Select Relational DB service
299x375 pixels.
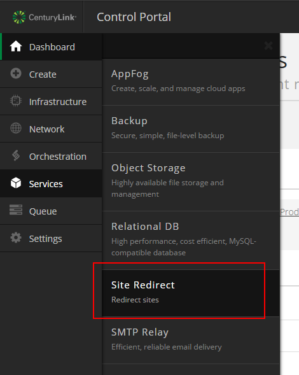click(191, 241)
